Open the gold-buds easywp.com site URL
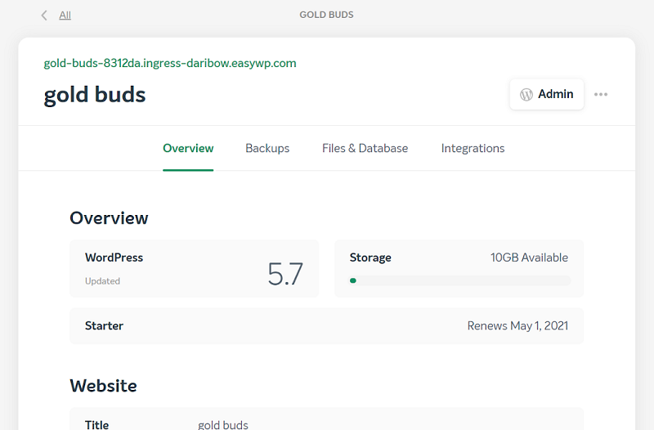The width and height of the screenshot is (654, 430). 170,64
